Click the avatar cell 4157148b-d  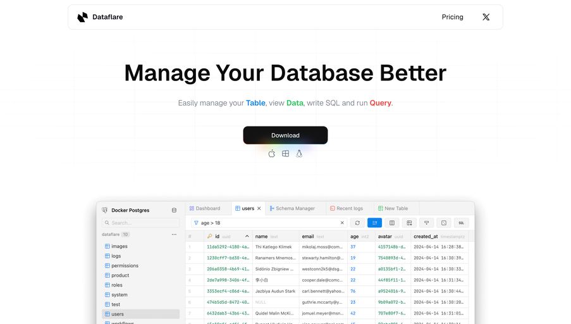click(391, 247)
